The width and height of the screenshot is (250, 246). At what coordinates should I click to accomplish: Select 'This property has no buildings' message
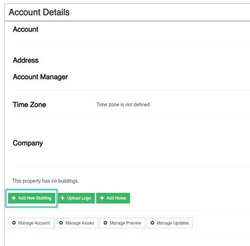[x=45, y=181]
